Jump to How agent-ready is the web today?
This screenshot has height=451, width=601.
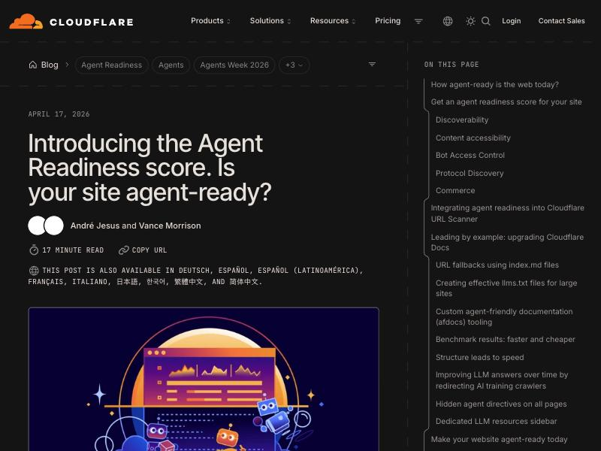point(494,84)
